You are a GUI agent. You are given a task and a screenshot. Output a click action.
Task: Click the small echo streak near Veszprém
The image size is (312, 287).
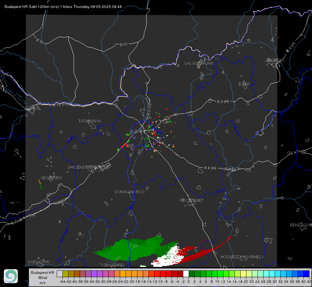coord(40,184)
